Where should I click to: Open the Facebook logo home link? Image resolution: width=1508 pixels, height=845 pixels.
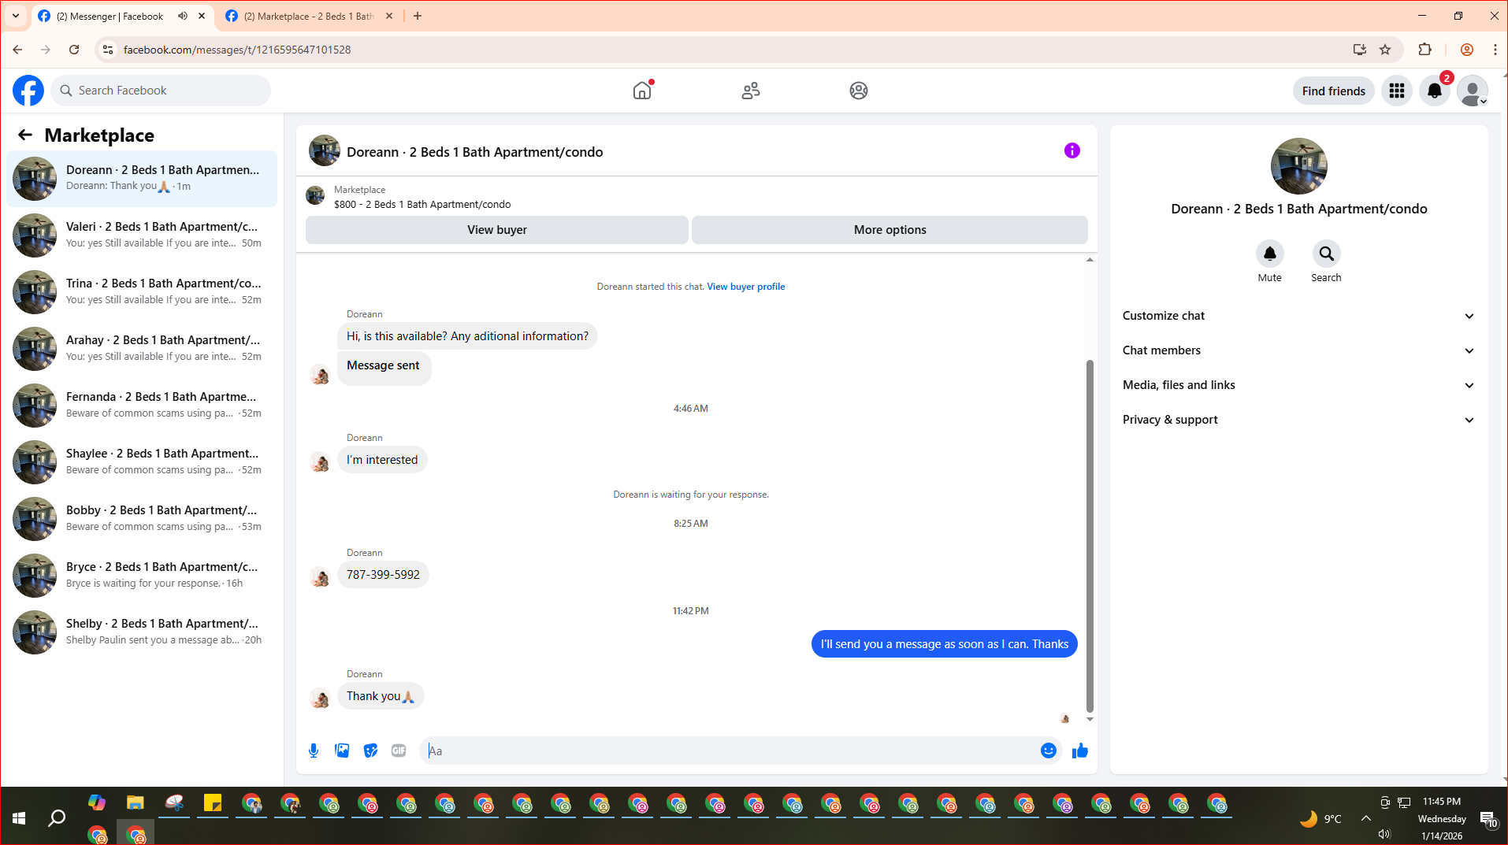(x=28, y=91)
